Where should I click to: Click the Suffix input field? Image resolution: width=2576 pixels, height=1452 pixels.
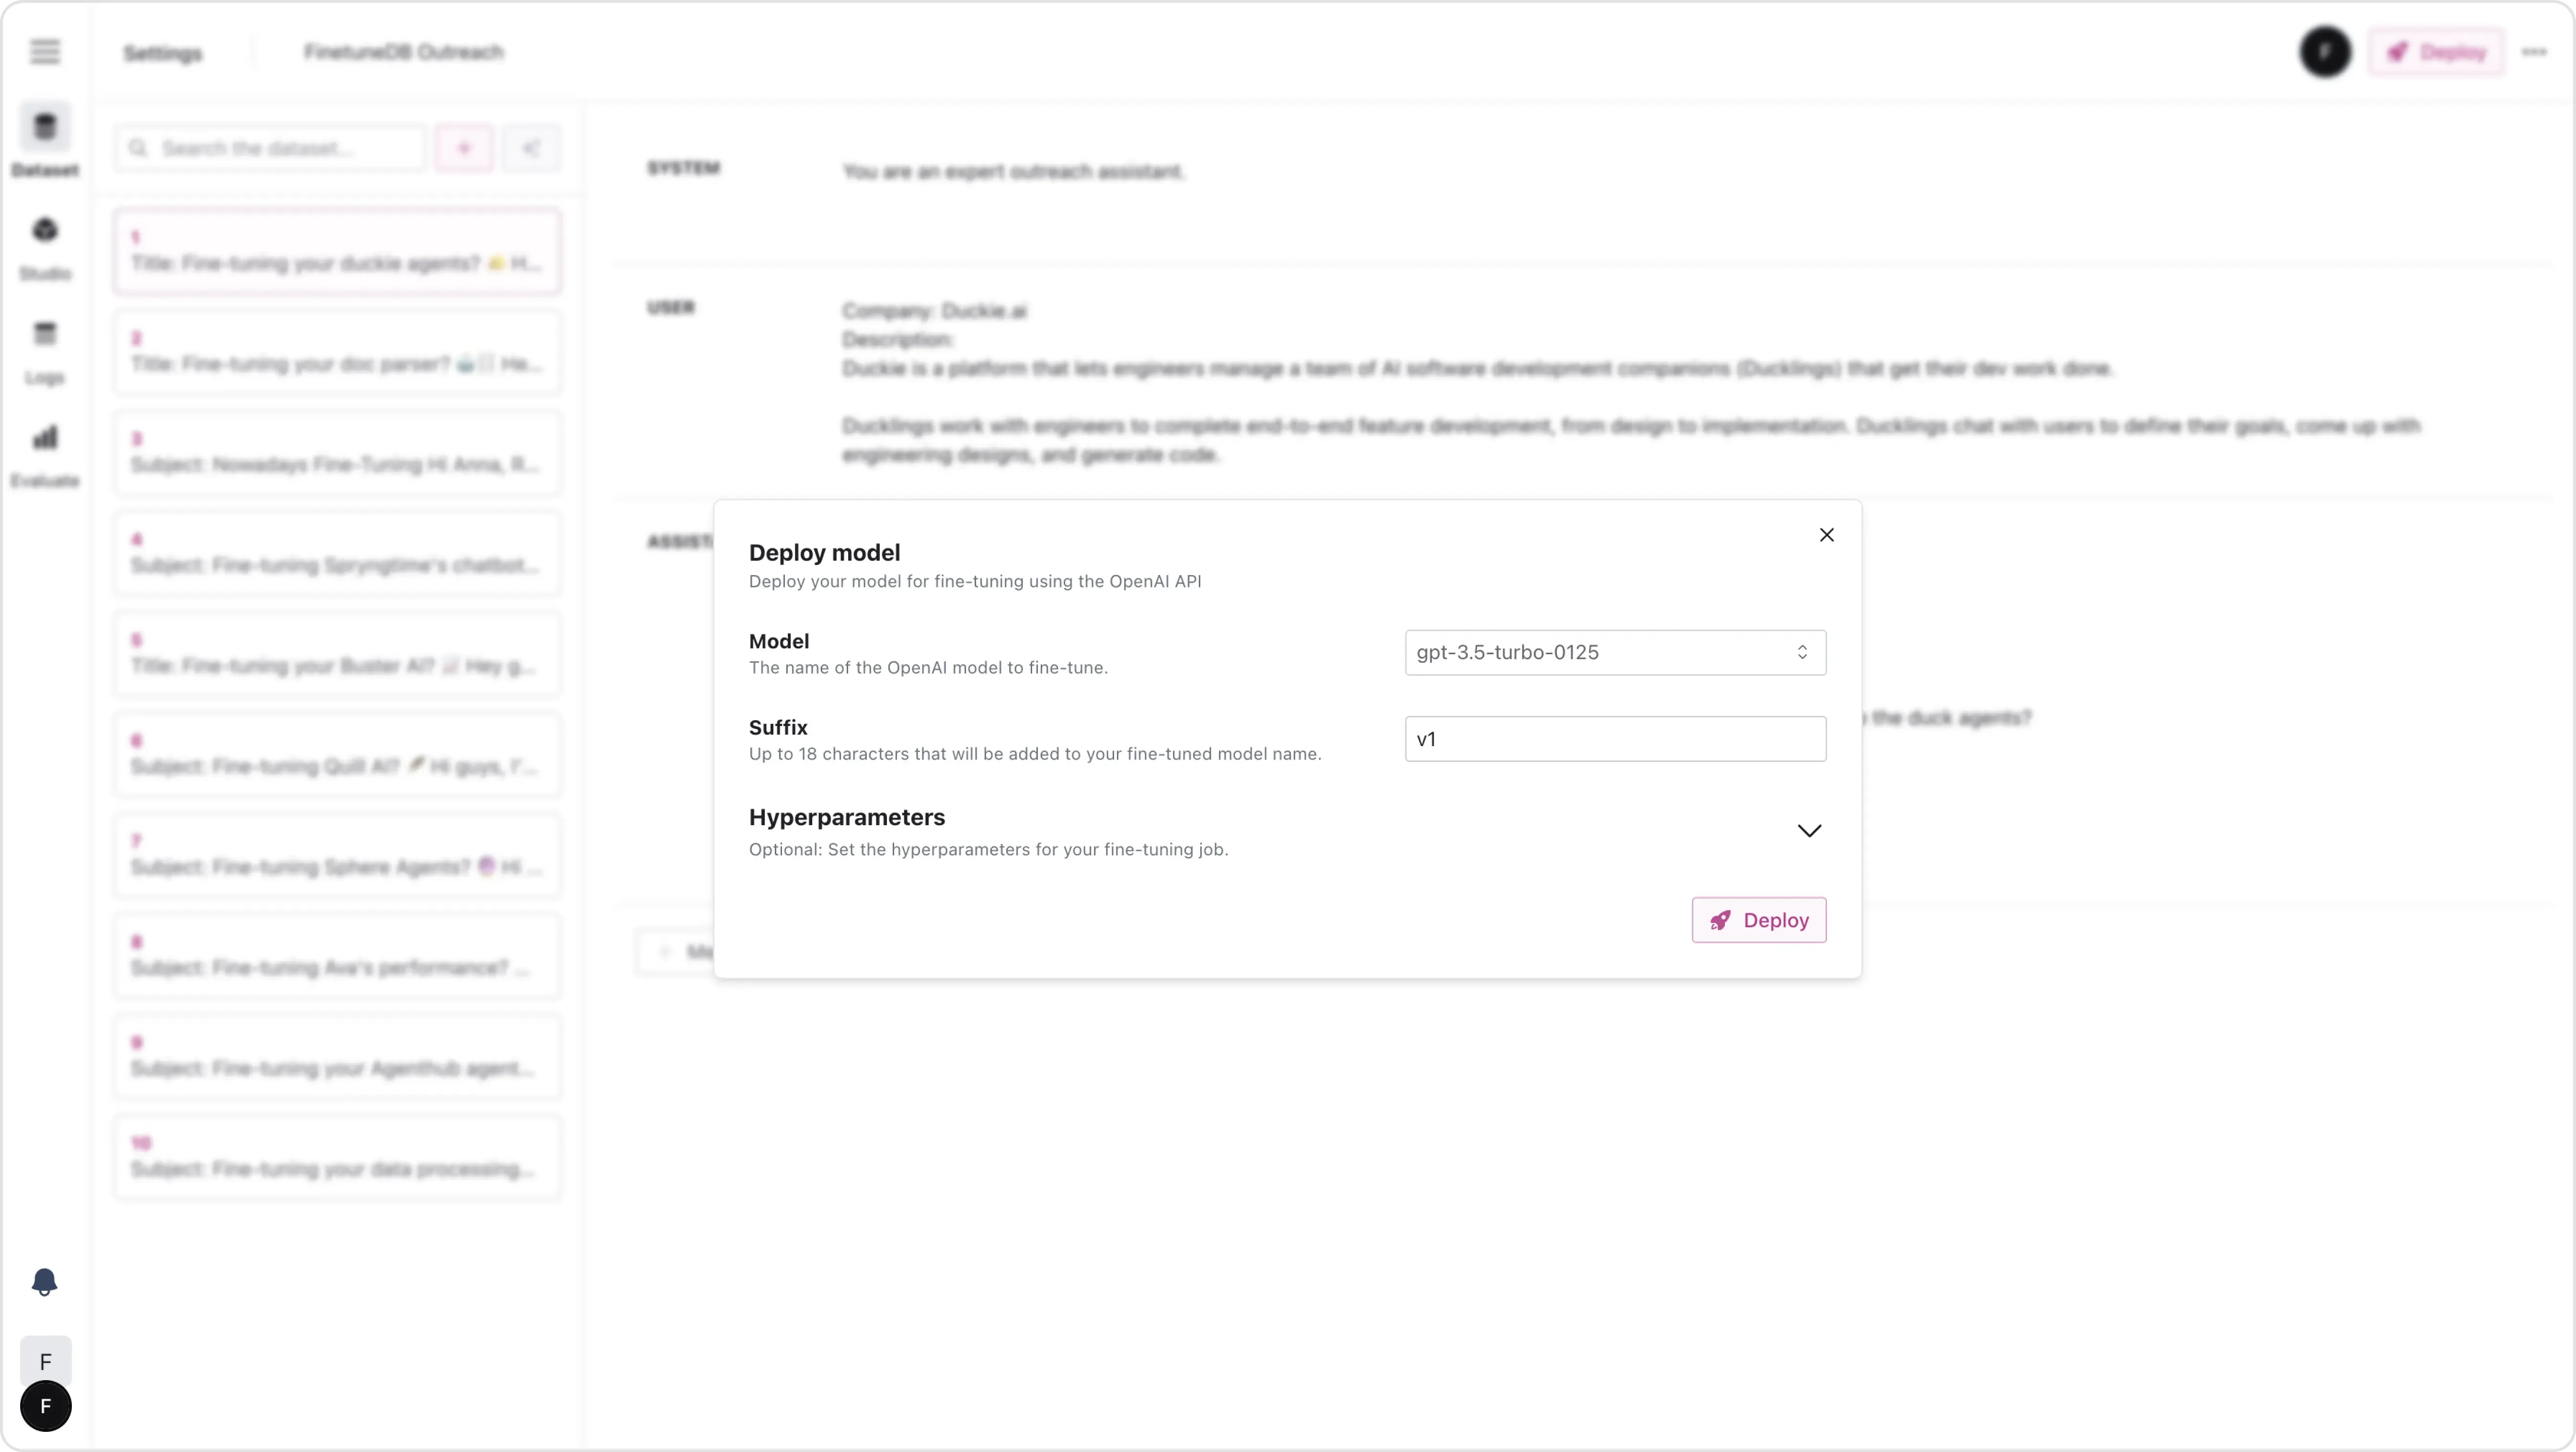pos(1614,739)
